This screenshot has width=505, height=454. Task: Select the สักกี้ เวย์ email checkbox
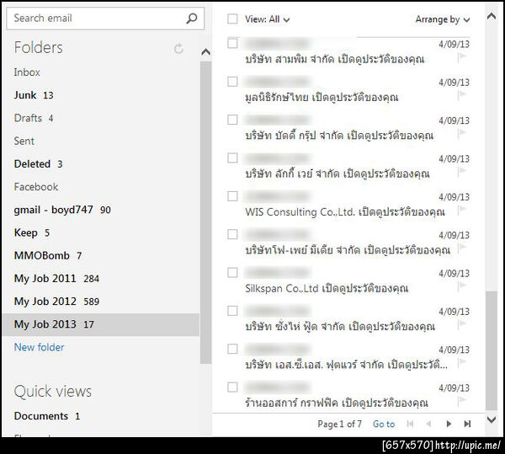(x=232, y=158)
